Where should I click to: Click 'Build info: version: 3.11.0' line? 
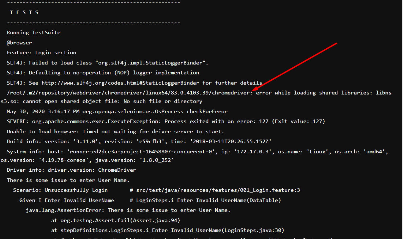point(139,142)
